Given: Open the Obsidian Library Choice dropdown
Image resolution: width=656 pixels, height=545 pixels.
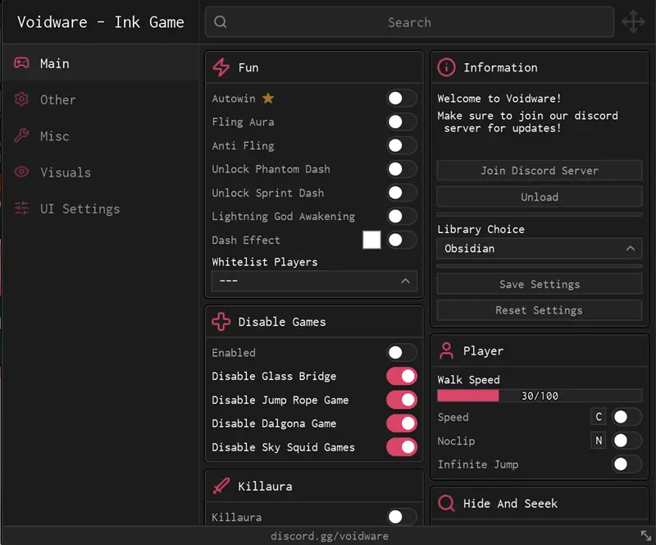Looking at the screenshot, I should point(540,249).
